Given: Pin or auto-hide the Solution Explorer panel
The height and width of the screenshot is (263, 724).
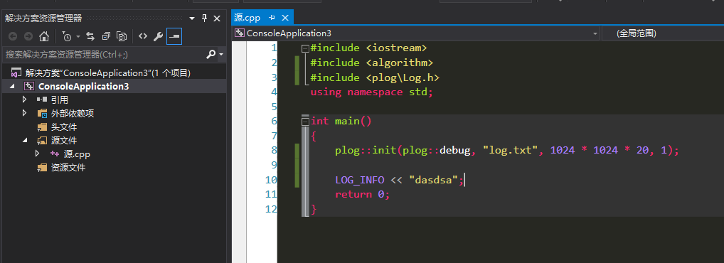Looking at the screenshot, I should click(x=205, y=18).
